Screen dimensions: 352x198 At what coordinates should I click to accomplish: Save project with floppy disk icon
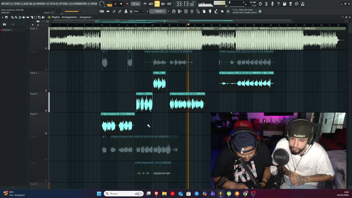pyautogui.click(x=284, y=4)
